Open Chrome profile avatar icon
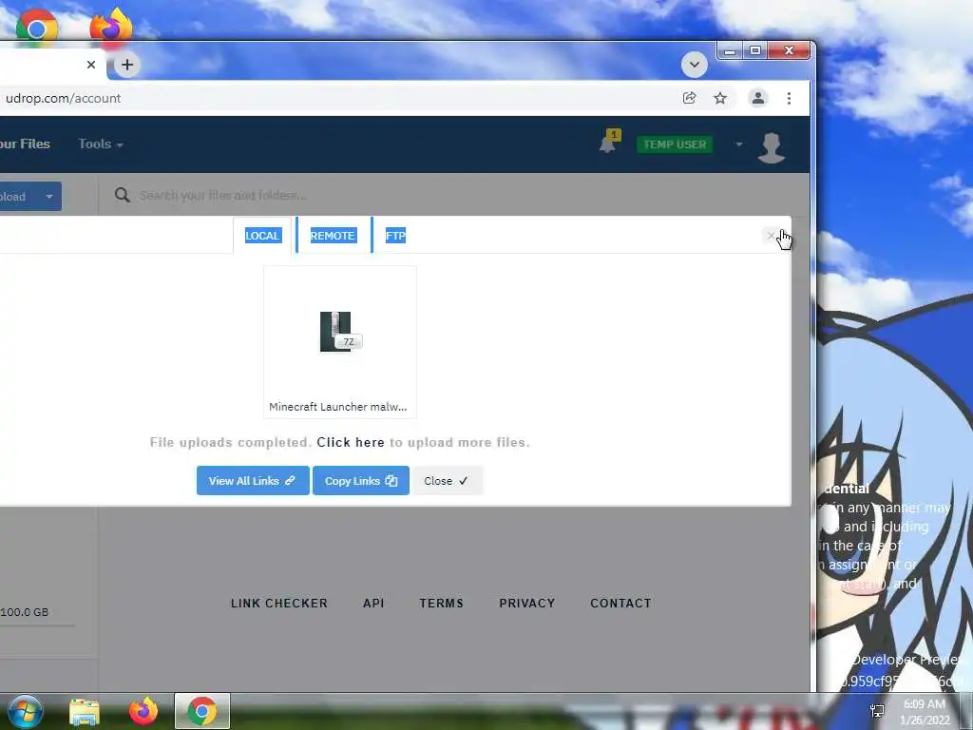 click(757, 98)
